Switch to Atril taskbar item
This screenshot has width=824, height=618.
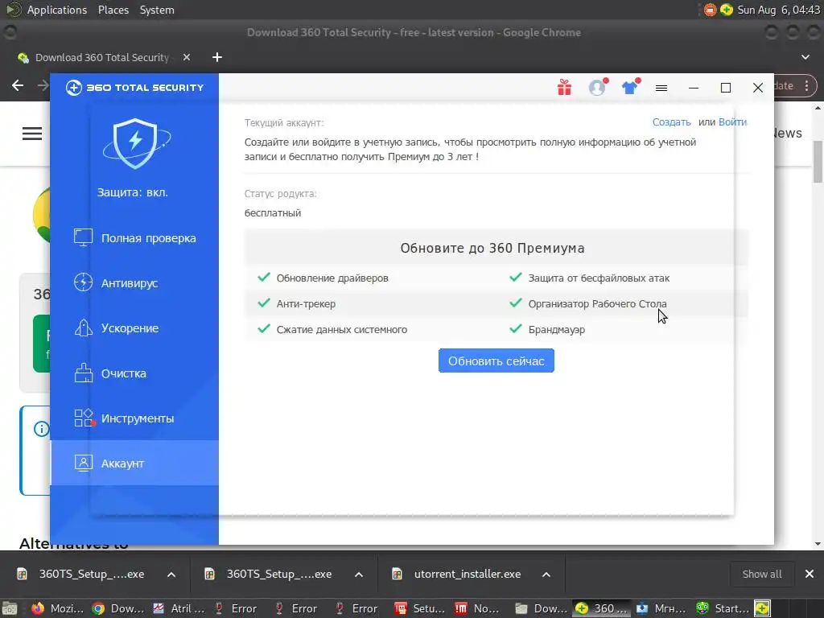(x=179, y=608)
